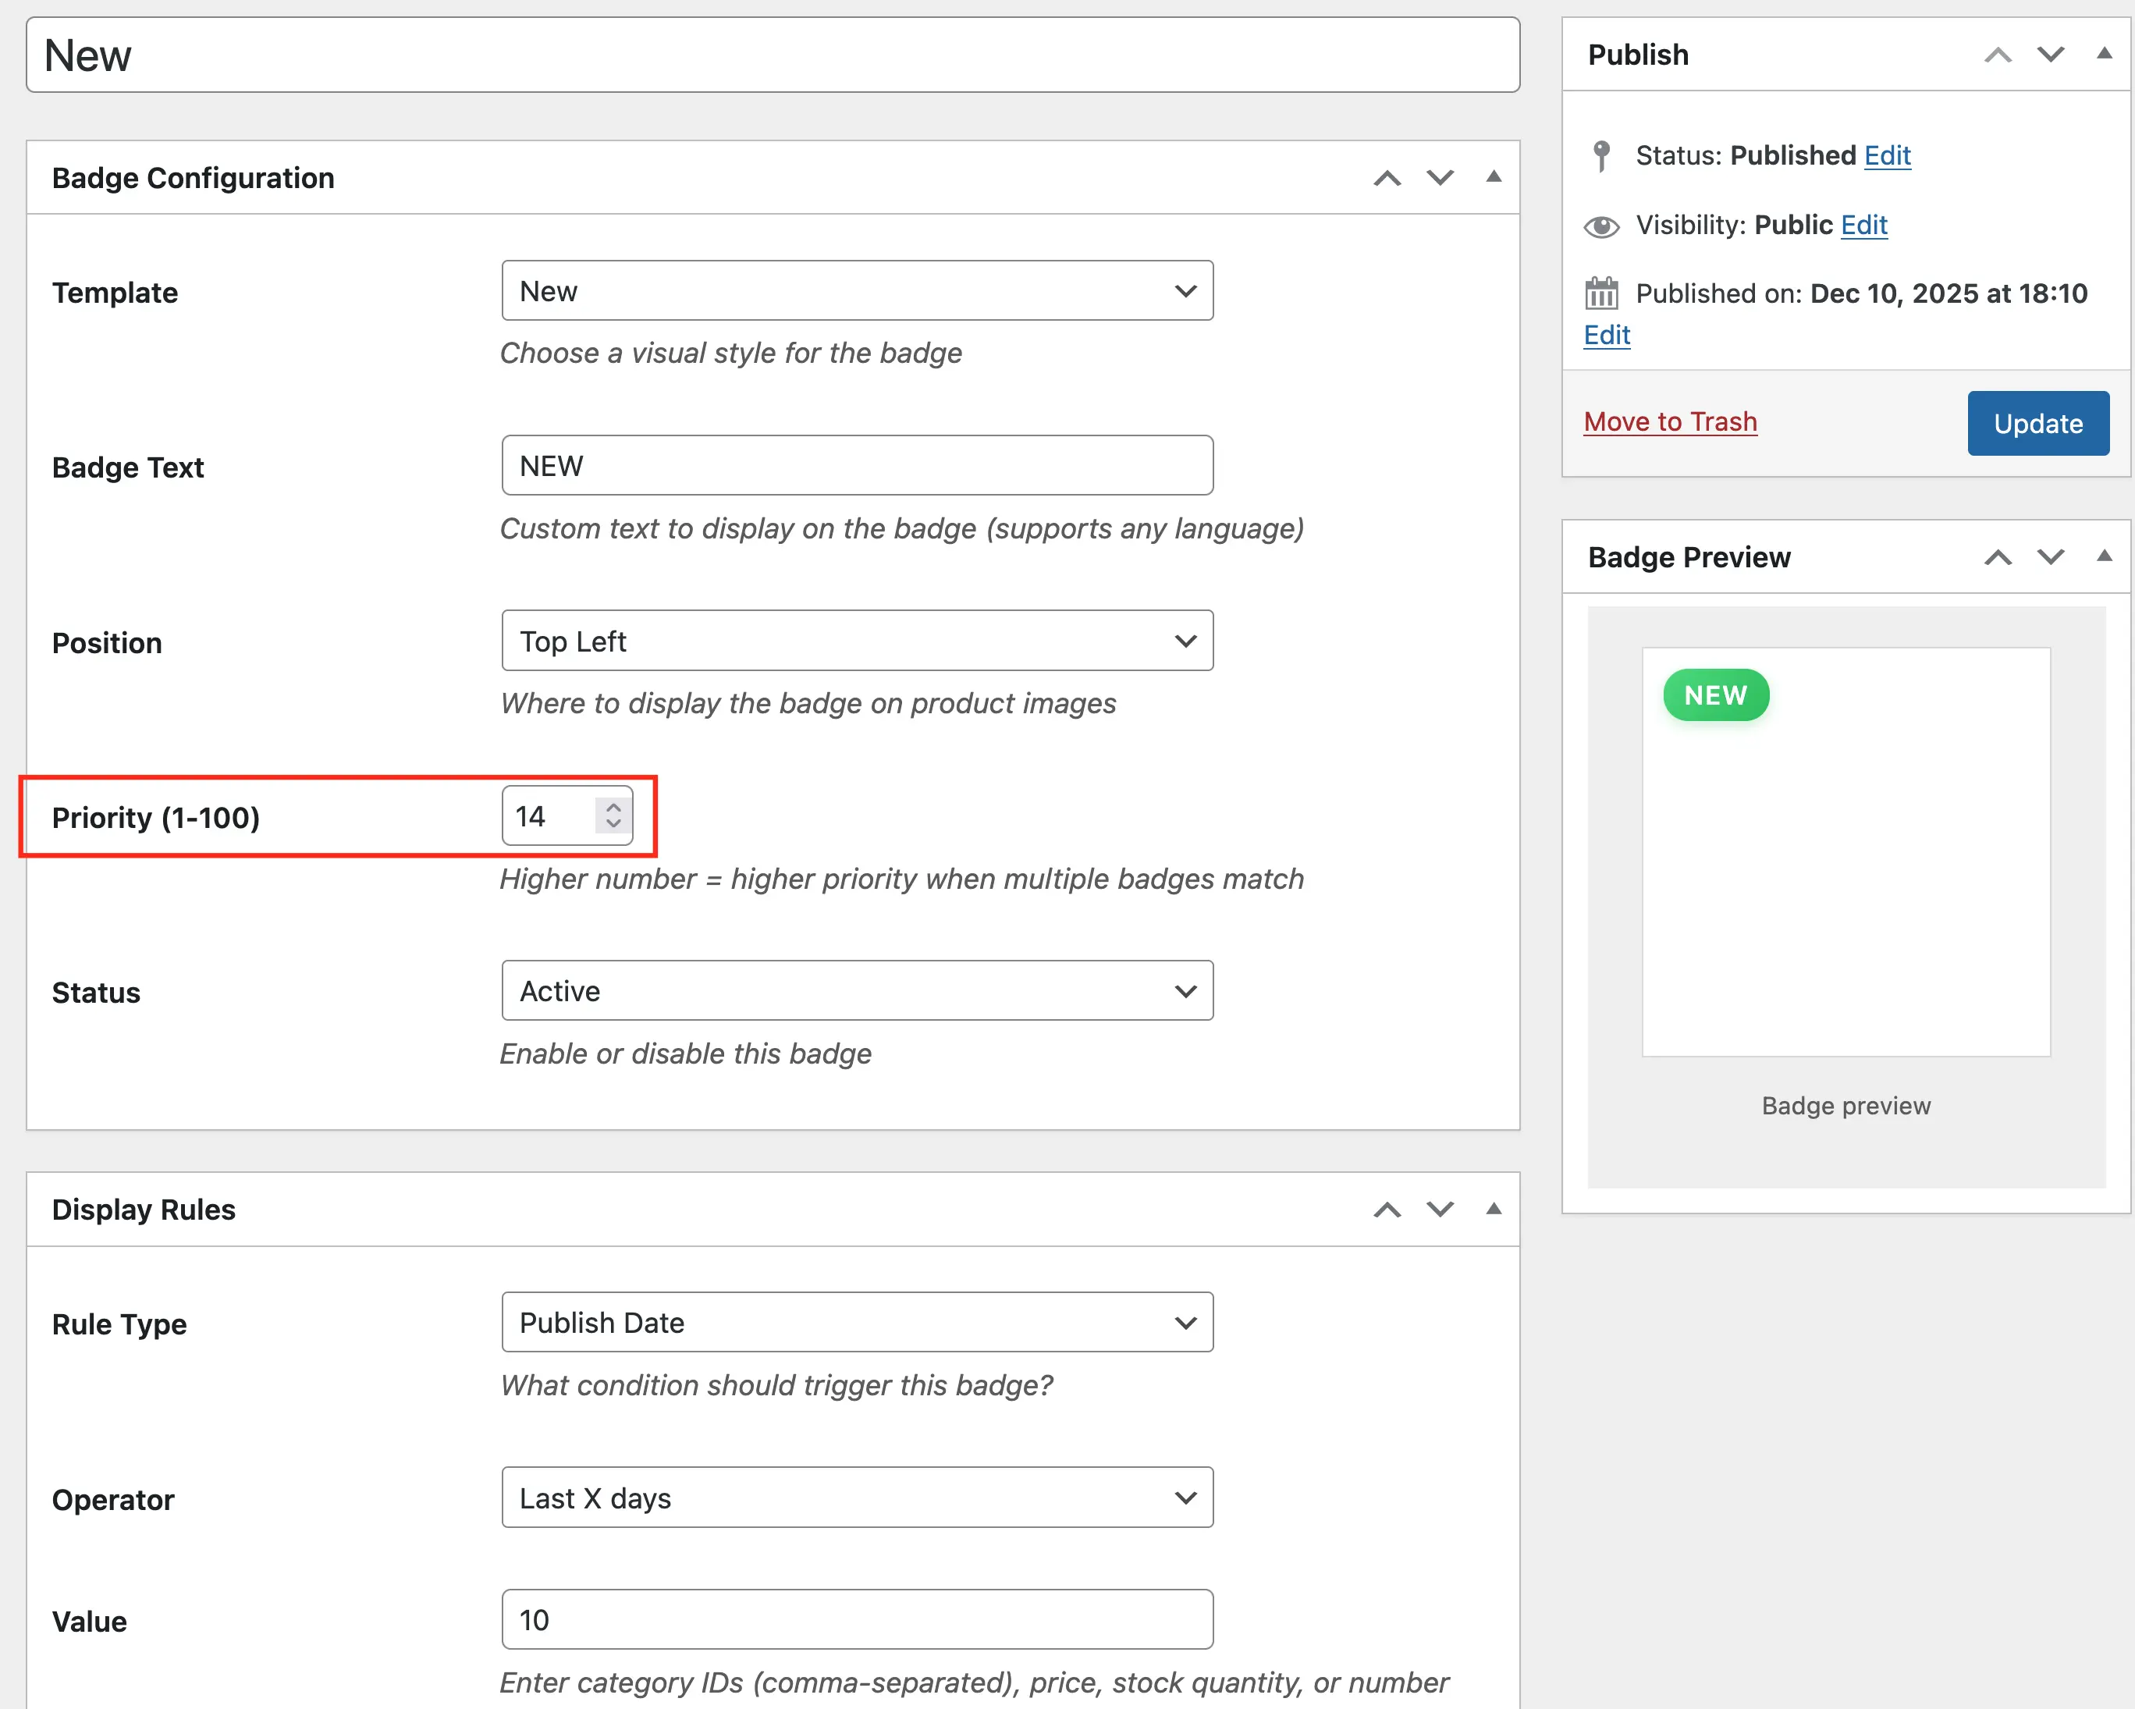Move Badge Preview panel up
Viewport: 2135px width, 1709px height.
pyautogui.click(x=1998, y=557)
